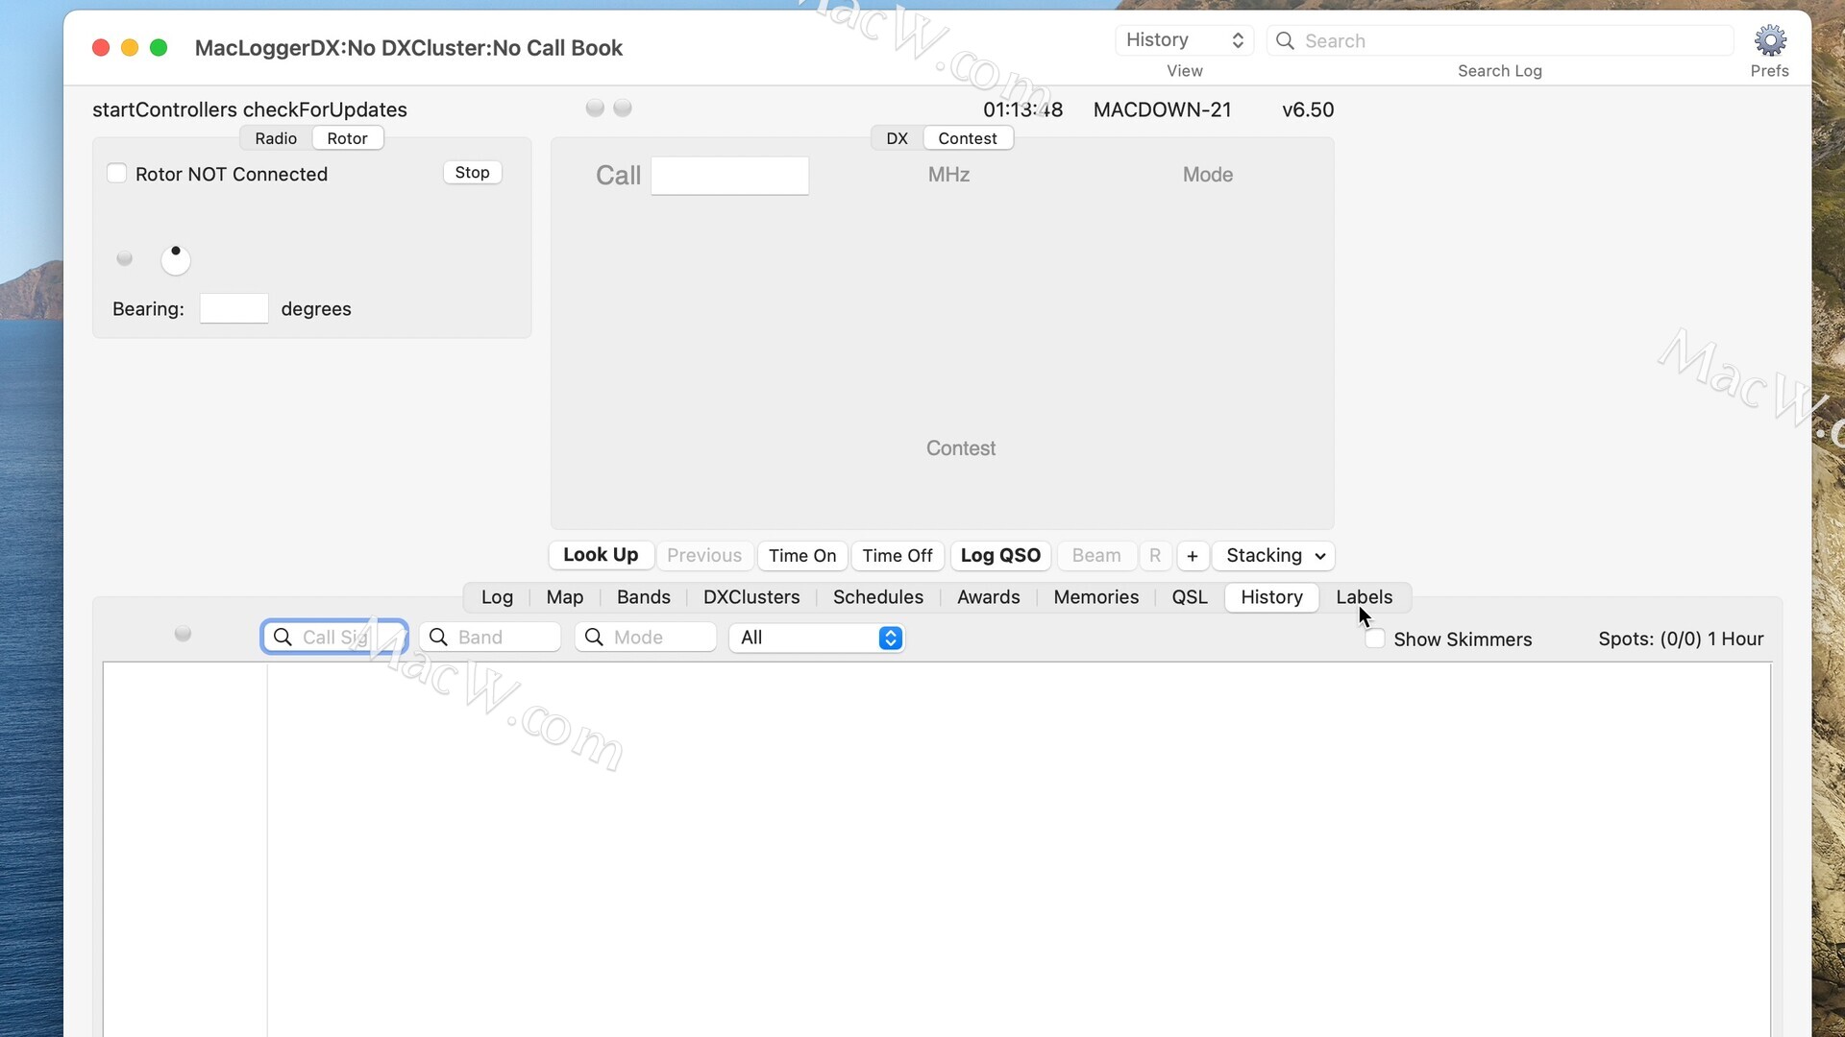This screenshot has width=1845, height=1037.
Task: Select the DX tab
Action: coord(897,138)
